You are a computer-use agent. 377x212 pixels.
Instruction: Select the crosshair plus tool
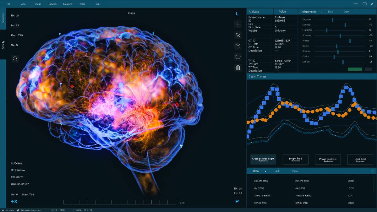[238, 24]
